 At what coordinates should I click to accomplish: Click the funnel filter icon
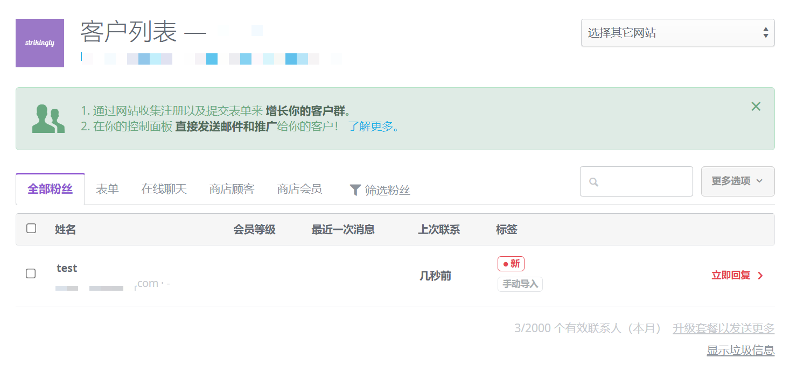tap(355, 190)
